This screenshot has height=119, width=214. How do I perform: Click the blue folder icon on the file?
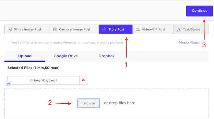point(9,83)
